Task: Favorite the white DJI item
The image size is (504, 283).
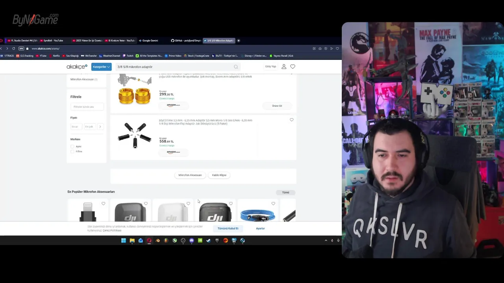Action: [188, 204]
